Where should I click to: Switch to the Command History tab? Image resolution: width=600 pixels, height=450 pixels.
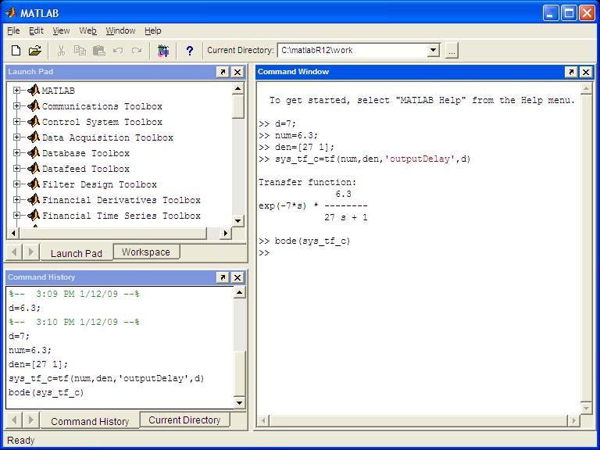click(x=90, y=421)
